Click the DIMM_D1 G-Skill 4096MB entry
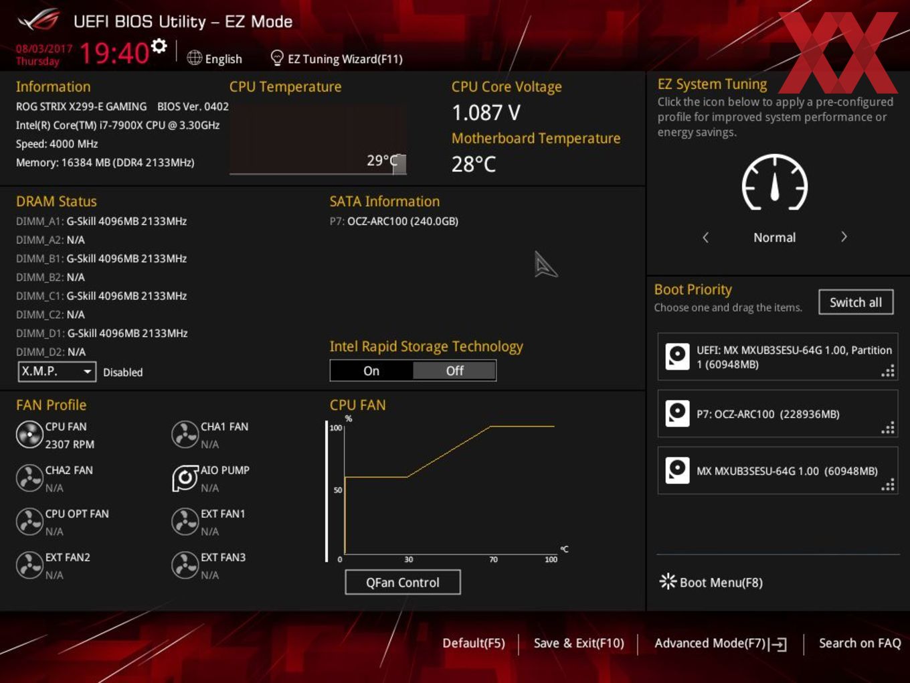910x683 pixels. coord(102,333)
